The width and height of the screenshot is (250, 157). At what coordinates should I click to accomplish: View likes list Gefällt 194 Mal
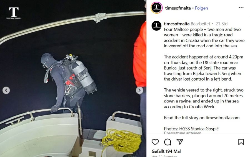click(166, 151)
